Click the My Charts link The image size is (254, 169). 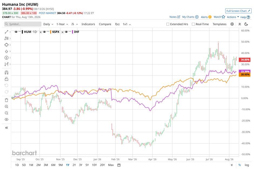(x=190, y=17)
